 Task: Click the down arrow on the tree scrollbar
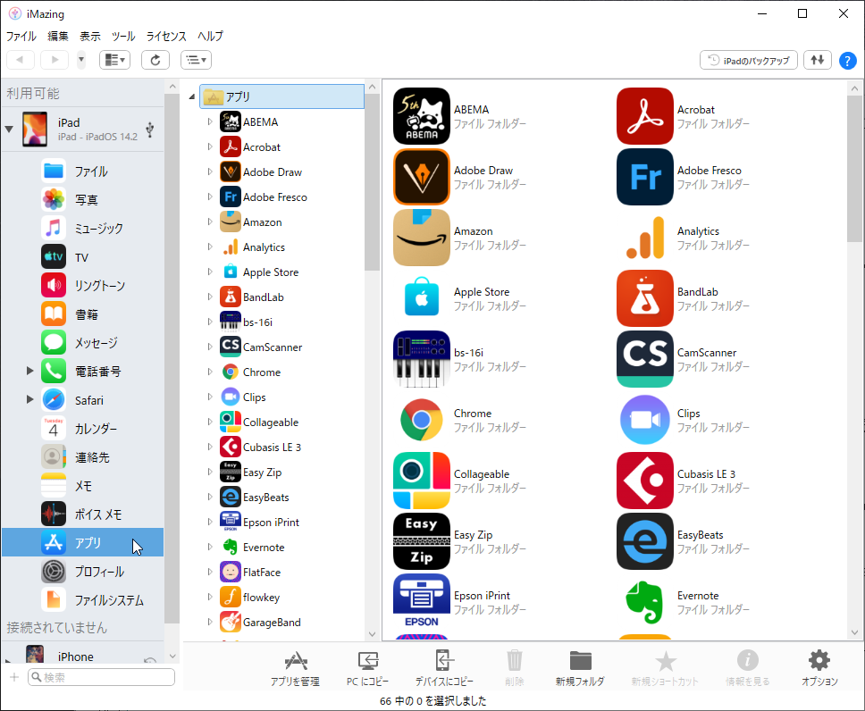click(372, 634)
